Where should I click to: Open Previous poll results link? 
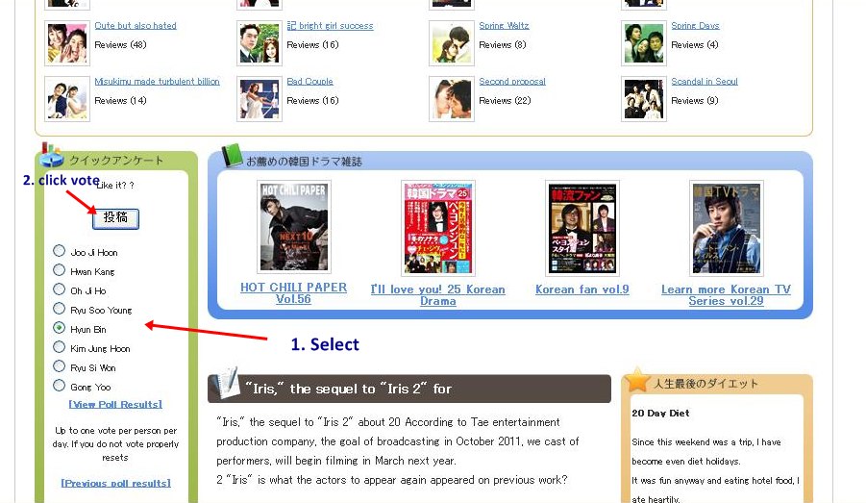pos(115,483)
